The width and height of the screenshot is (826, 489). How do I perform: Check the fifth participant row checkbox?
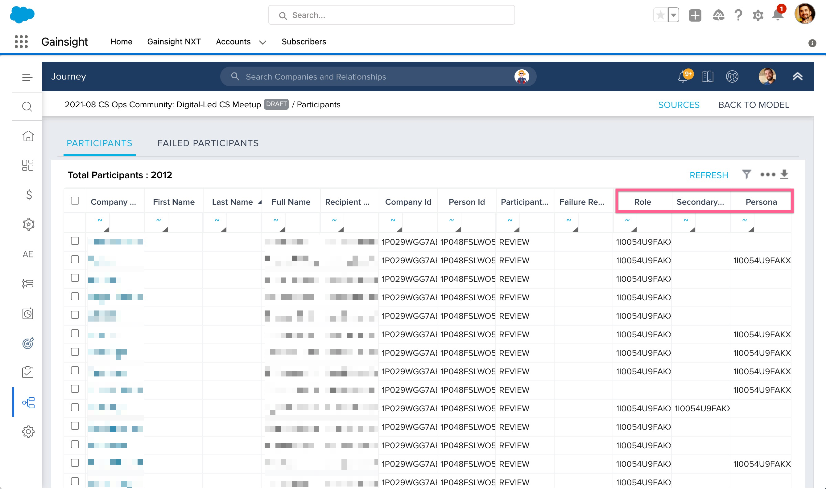click(x=75, y=315)
